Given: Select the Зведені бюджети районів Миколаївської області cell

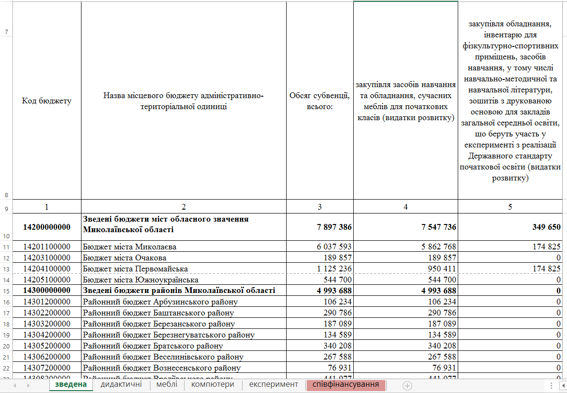Looking at the screenshot, I should pyautogui.click(x=184, y=291).
